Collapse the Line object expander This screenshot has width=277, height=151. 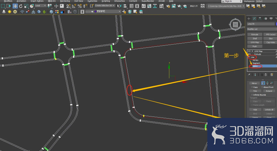point(249,57)
